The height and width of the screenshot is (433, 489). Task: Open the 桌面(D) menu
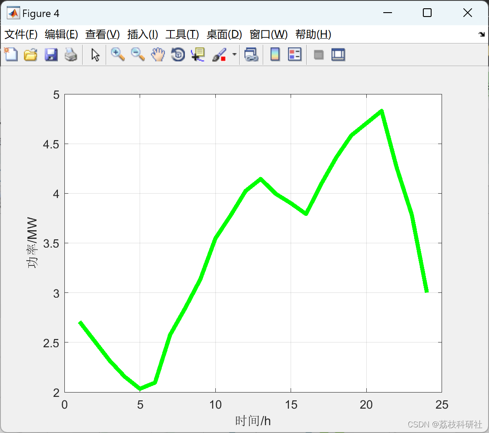(224, 34)
